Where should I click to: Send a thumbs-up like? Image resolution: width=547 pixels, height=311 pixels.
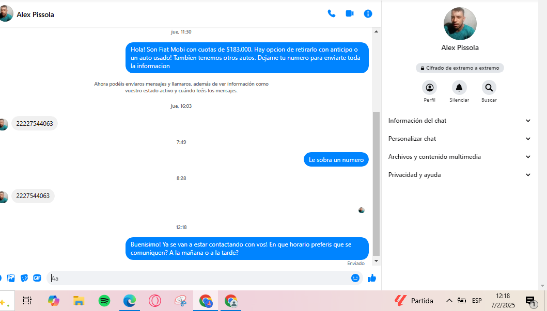372,278
